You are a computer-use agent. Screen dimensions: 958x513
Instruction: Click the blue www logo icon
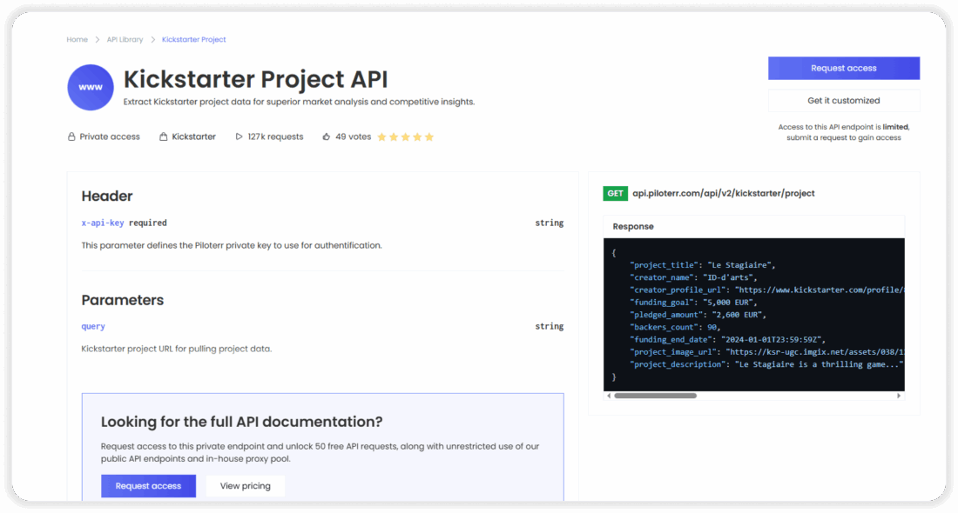[x=91, y=87]
